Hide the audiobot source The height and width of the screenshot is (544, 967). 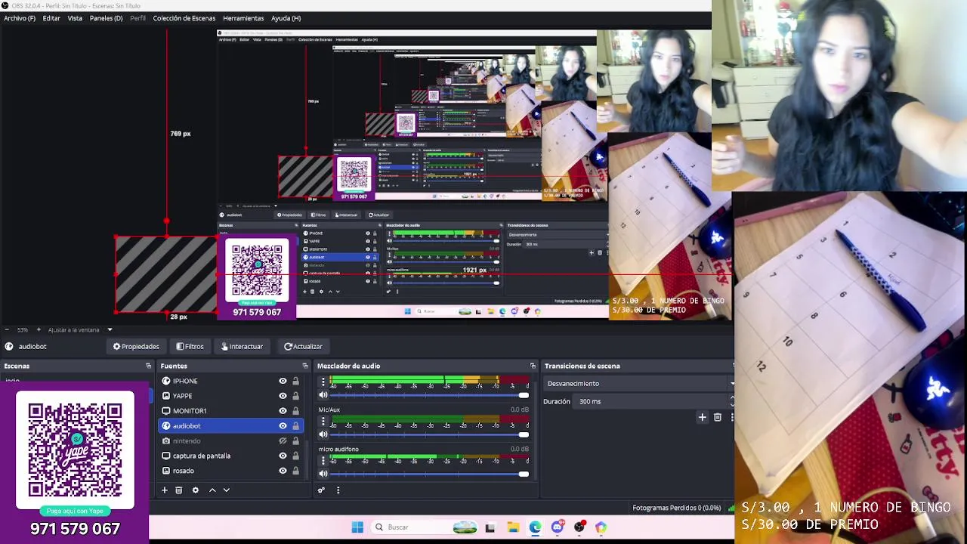click(283, 426)
